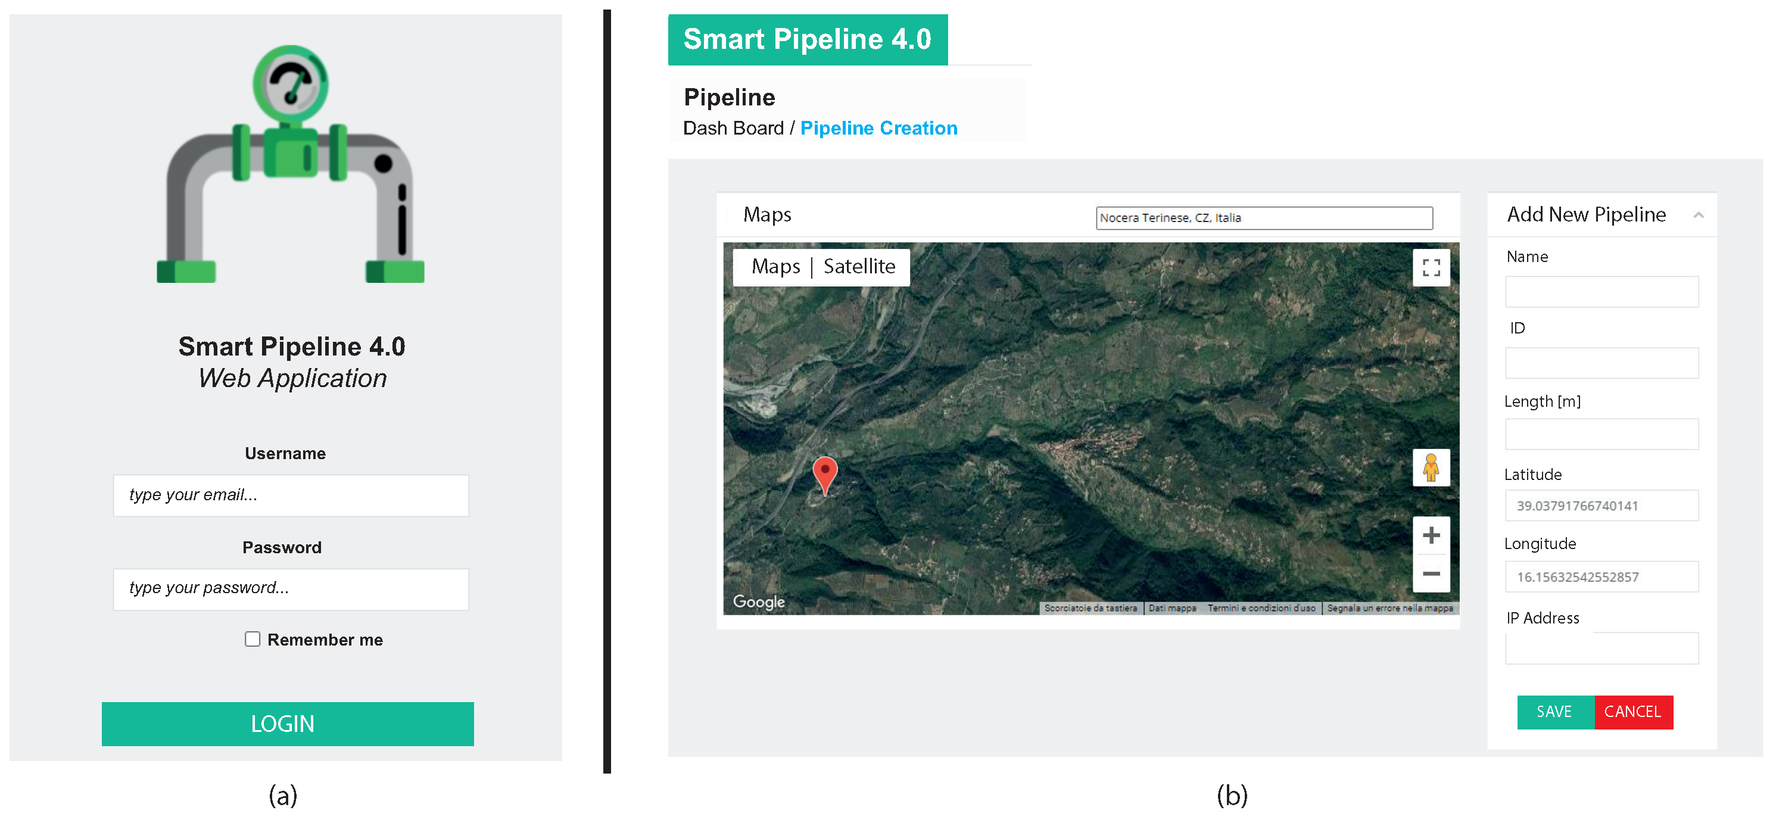Collapse the Add New Pipeline panel
The image size is (1776, 823).
[x=1698, y=215]
